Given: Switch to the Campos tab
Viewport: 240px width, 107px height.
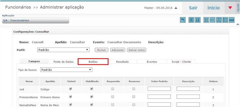Looking at the screenshot, I should 34,61.
